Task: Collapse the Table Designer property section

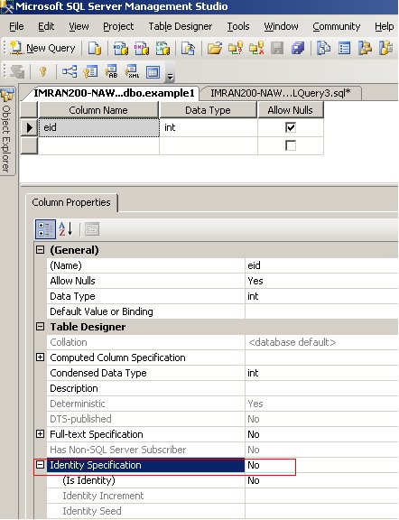Action: point(40,327)
